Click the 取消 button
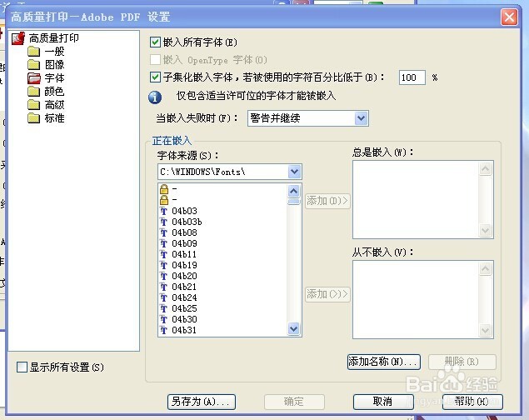 383,402
